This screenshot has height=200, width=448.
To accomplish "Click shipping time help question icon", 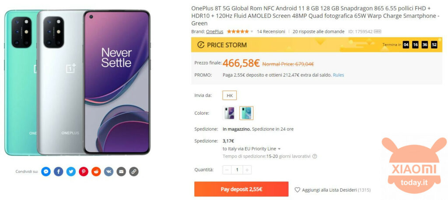I will 315,156.
